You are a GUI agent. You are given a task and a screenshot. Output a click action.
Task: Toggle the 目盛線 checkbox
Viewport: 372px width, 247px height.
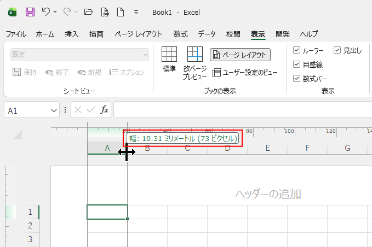pyautogui.click(x=296, y=64)
